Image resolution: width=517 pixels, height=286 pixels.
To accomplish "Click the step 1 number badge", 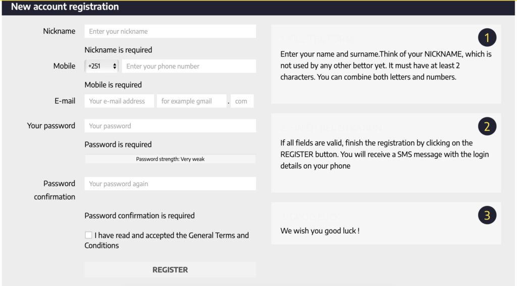I will coord(487,37).
